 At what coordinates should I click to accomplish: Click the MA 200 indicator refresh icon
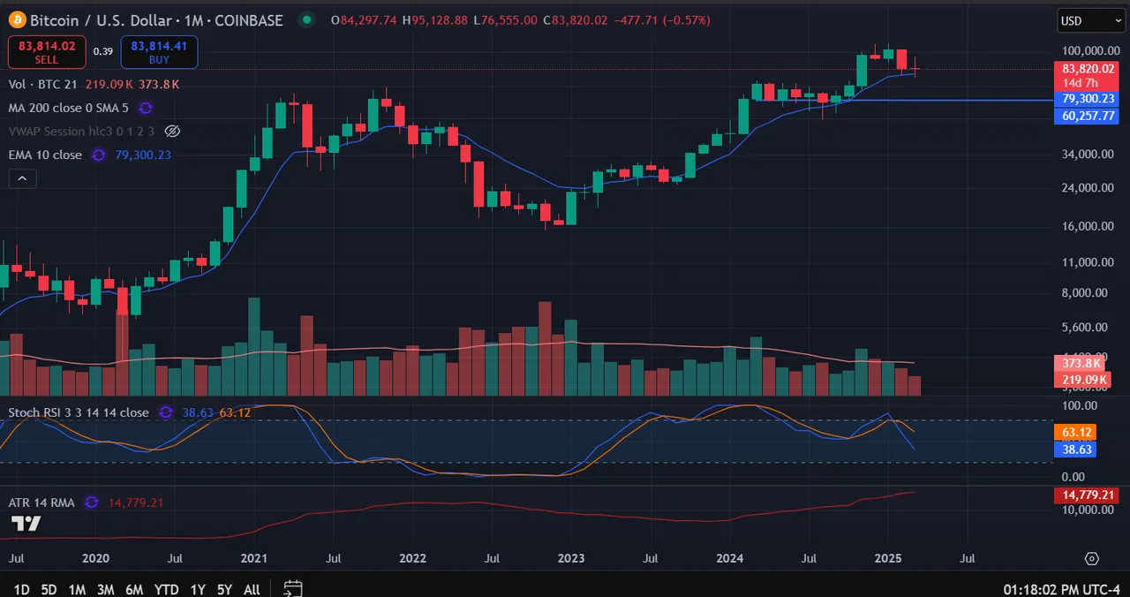[x=146, y=108]
